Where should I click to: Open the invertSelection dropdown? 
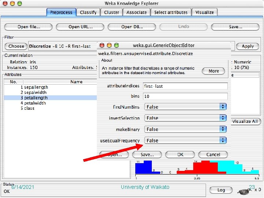(x=186, y=118)
